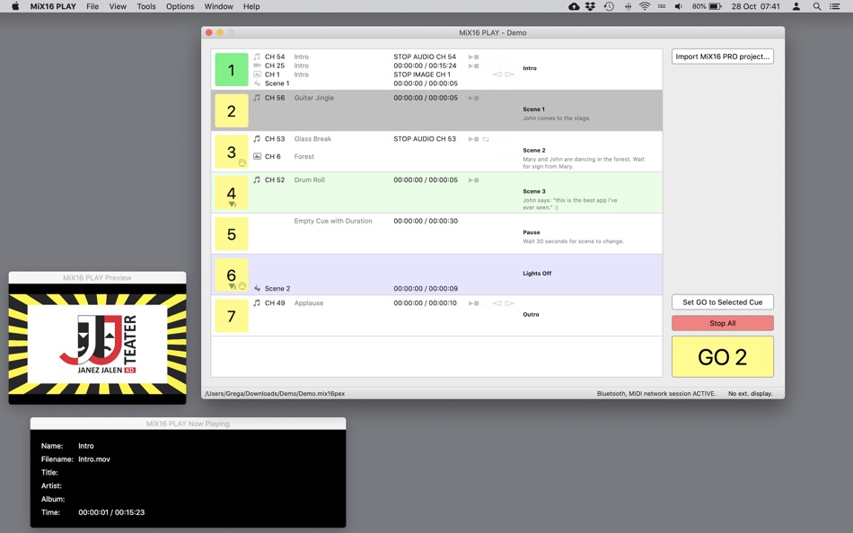
Task: Click Set GO to Selected Cue
Action: pyautogui.click(x=723, y=302)
